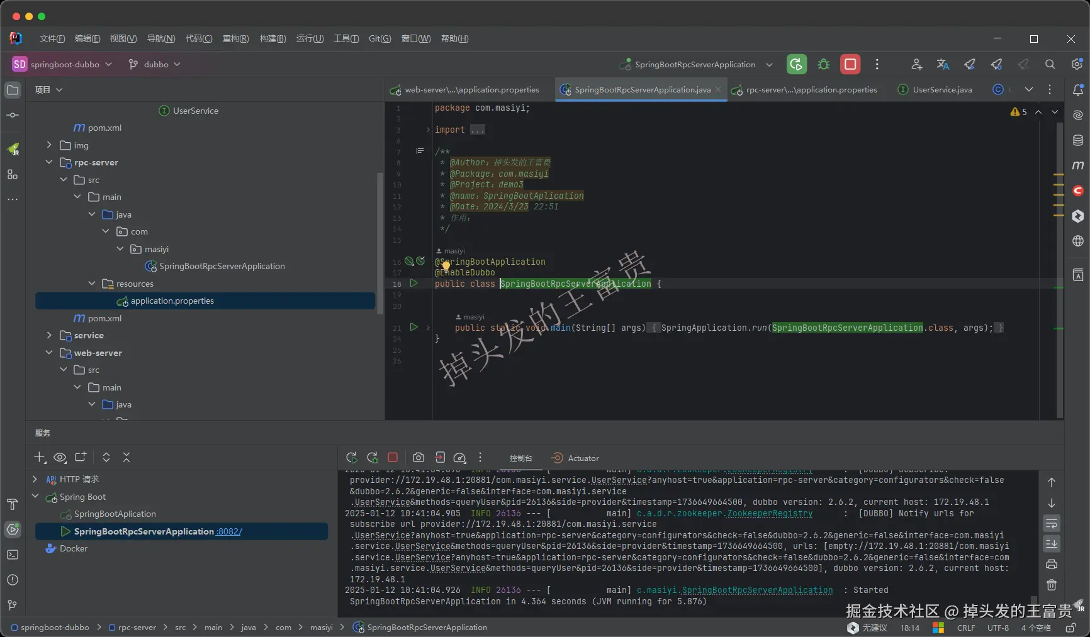
Task: Collapse the resources folder under rpc-server
Action: point(92,284)
